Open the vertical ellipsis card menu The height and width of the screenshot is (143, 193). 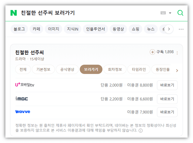[x=177, y=53]
